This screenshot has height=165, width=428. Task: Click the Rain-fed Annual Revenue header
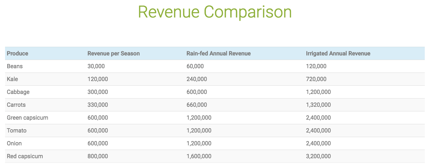coord(218,54)
